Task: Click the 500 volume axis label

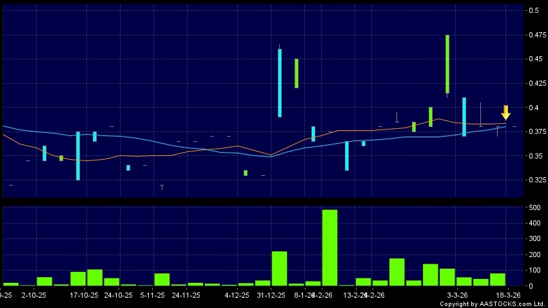Action: pyautogui.click(x=533, y=208)
